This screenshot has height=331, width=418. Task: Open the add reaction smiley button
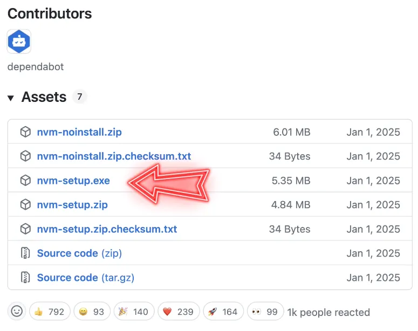pyautogui.click(x=17, y=311)
